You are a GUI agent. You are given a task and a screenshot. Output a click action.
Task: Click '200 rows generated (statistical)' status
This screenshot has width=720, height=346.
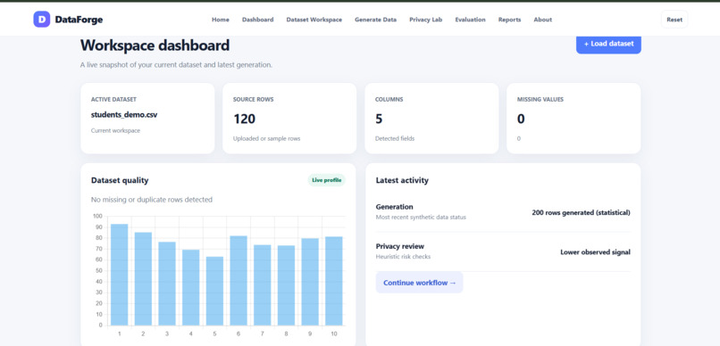pyautogui.click(x=581, y=212)
